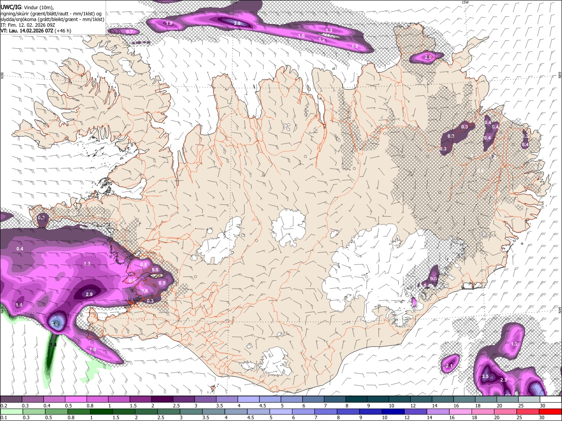Pick the upper scale swatch between 0.2 and 0.3
The image size is (562, 421).
click(x=11, y=400)
